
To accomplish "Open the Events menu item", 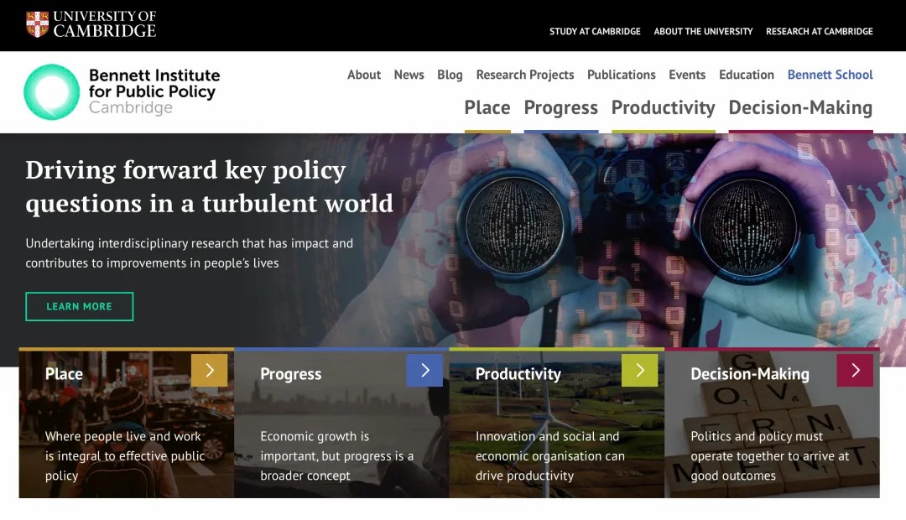I will (x=687, y=75).
